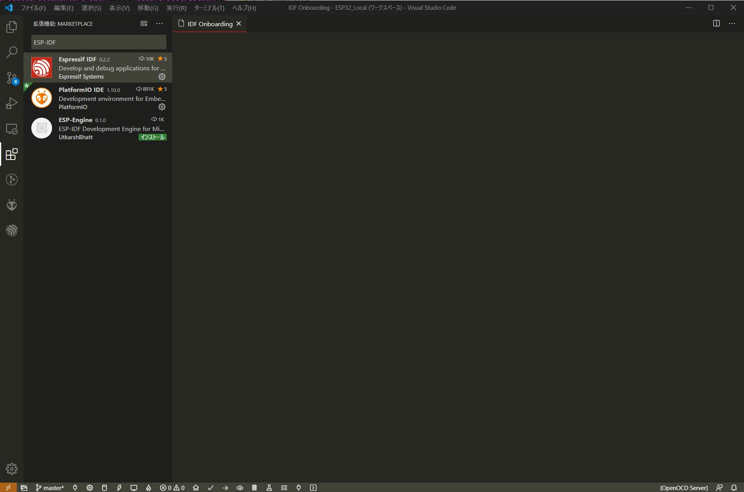Screen dimensions: 744x492
Task: Open the Explorer view in activity bar
Action: (x=12, y=27)
